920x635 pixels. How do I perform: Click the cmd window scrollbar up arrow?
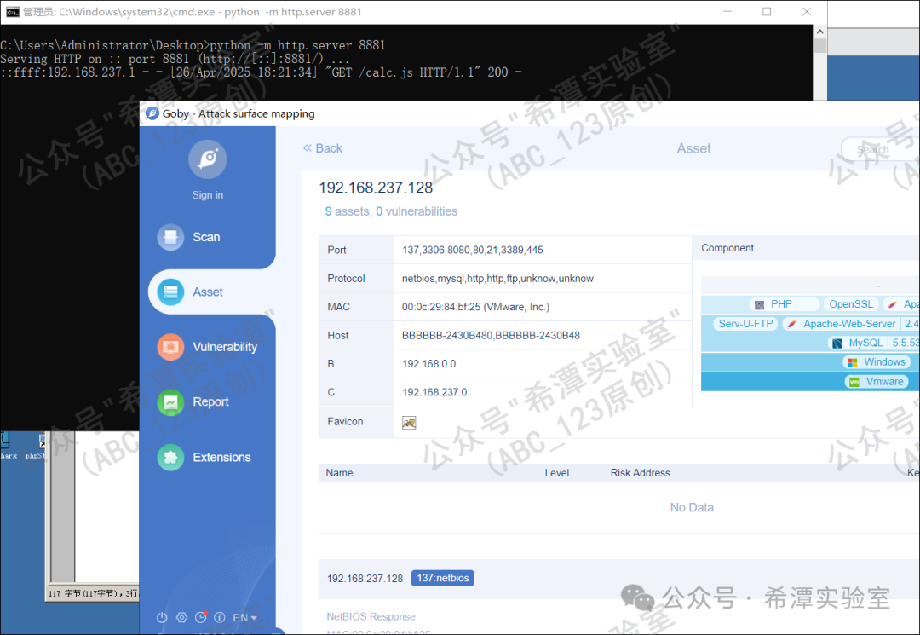point(819,32)
